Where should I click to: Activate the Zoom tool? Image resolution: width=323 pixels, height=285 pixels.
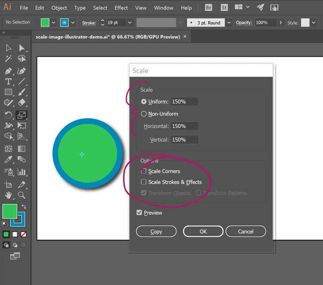click(22, 195)
